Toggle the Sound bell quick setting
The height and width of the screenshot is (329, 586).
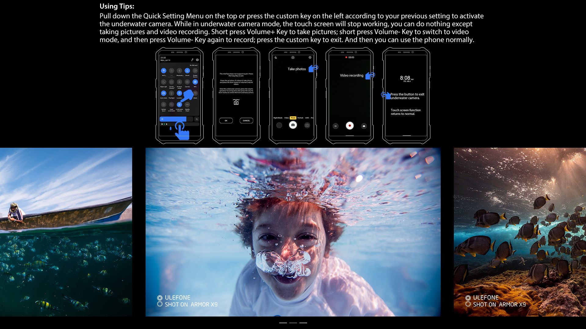(x=187, y=71)
